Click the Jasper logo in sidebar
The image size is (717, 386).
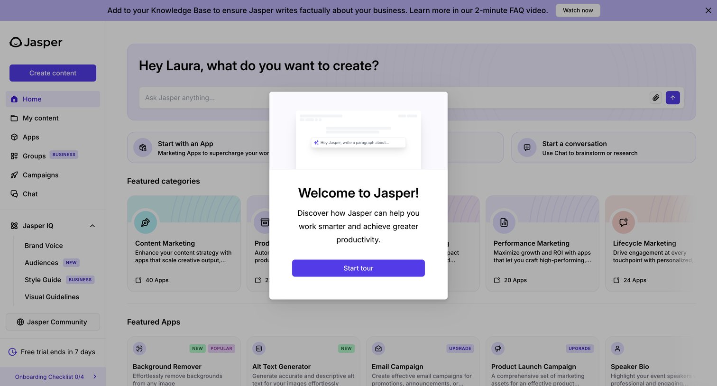tap(36, 42)
